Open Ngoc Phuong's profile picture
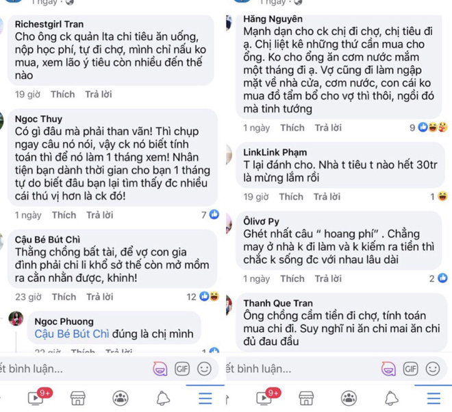 point(16,319)
